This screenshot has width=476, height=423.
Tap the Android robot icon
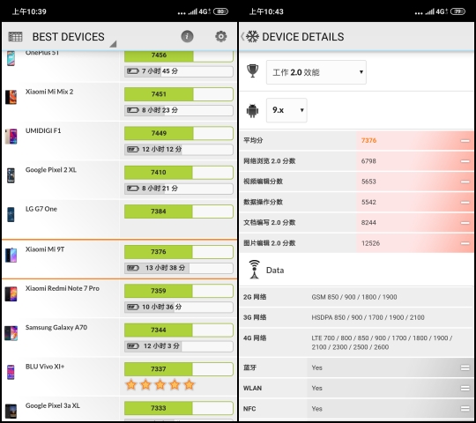pos(252,110)
